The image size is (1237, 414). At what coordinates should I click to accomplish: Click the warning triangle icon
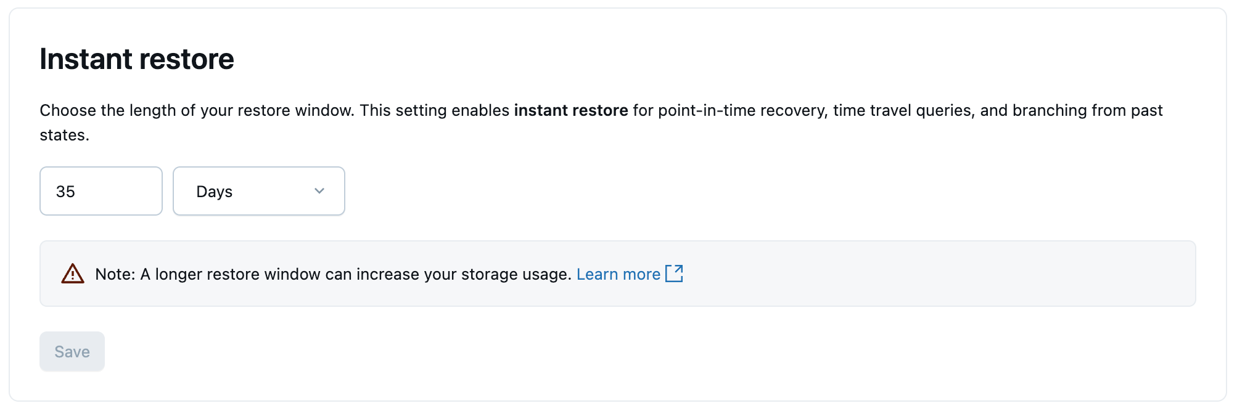point(73,274)
